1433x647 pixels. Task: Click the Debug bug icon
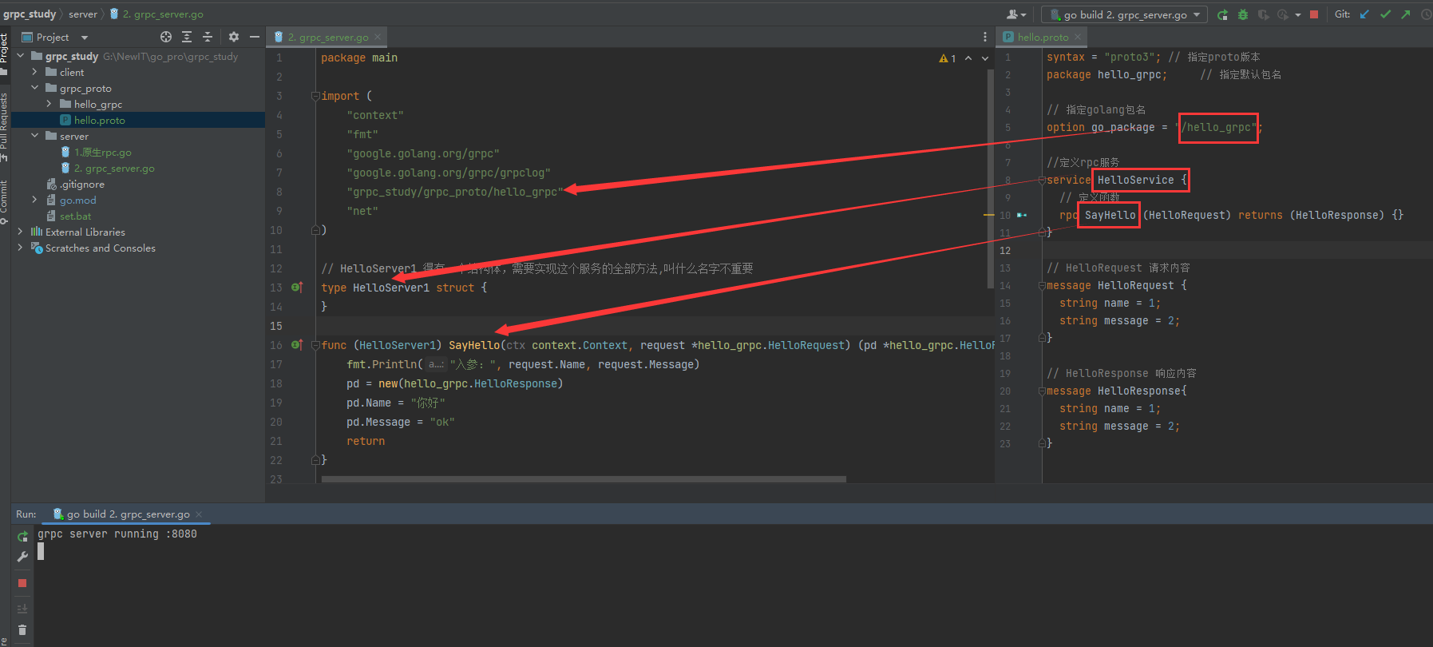tap(1243, 14)
